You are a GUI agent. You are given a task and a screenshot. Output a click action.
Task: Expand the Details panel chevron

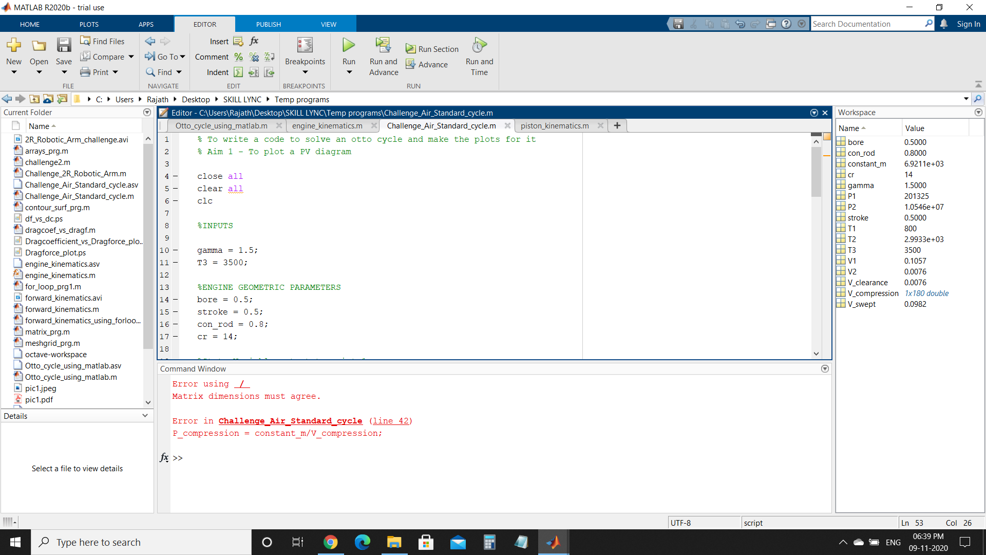(x=145, y=416)
